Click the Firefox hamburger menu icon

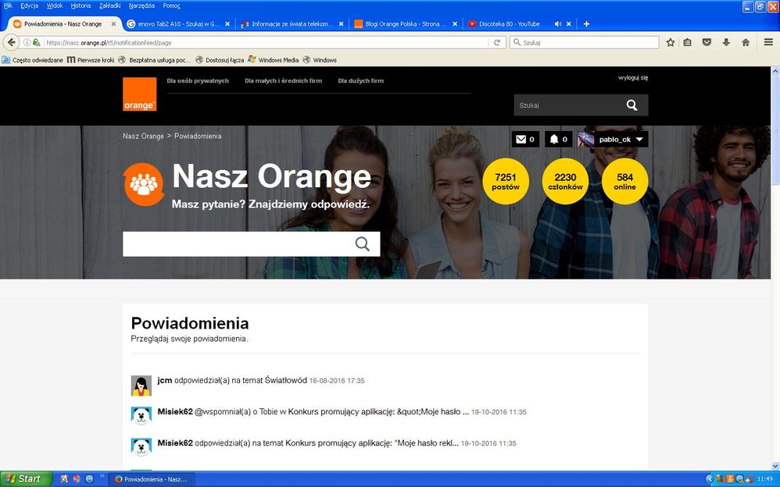768,42
